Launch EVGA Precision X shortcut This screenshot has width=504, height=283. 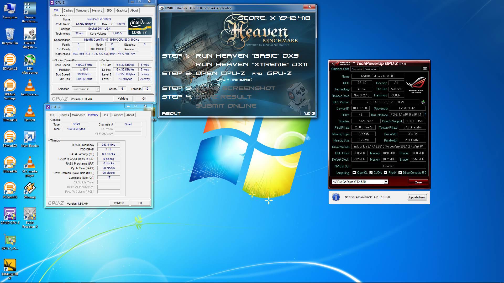tap(30, 218)
